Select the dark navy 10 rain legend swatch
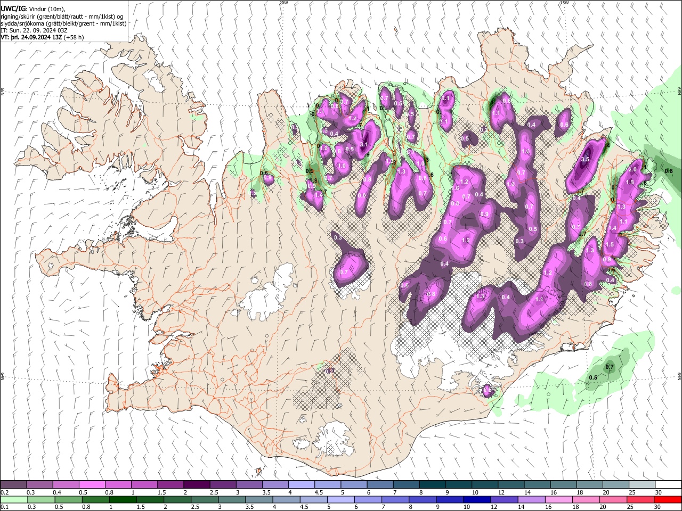 (477, 499)
